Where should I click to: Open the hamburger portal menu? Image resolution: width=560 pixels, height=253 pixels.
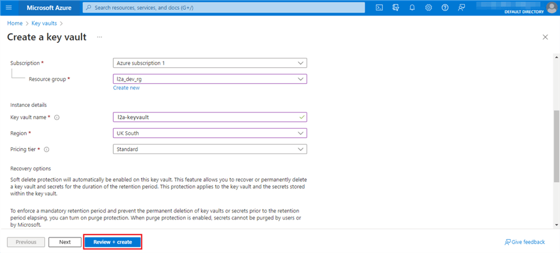(9, 7)
